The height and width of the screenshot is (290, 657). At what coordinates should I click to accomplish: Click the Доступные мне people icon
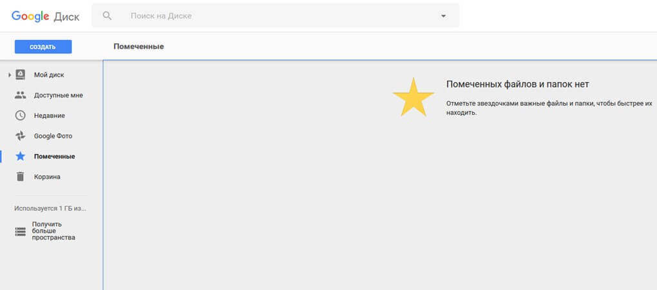[x=21, y=95]
